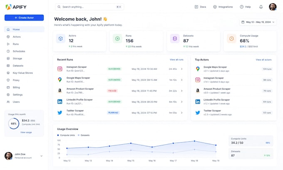Click the Create Actor button

pyautogui.click(x=24, y=18)
